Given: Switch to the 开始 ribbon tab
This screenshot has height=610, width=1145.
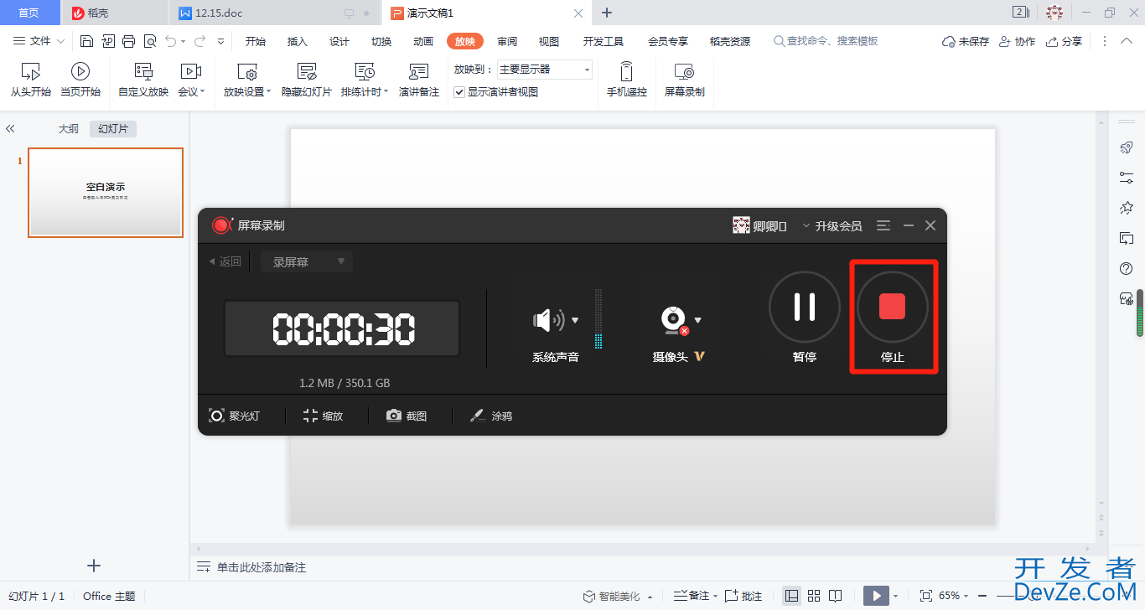Looking at the screenshot, I should point(256,41).
